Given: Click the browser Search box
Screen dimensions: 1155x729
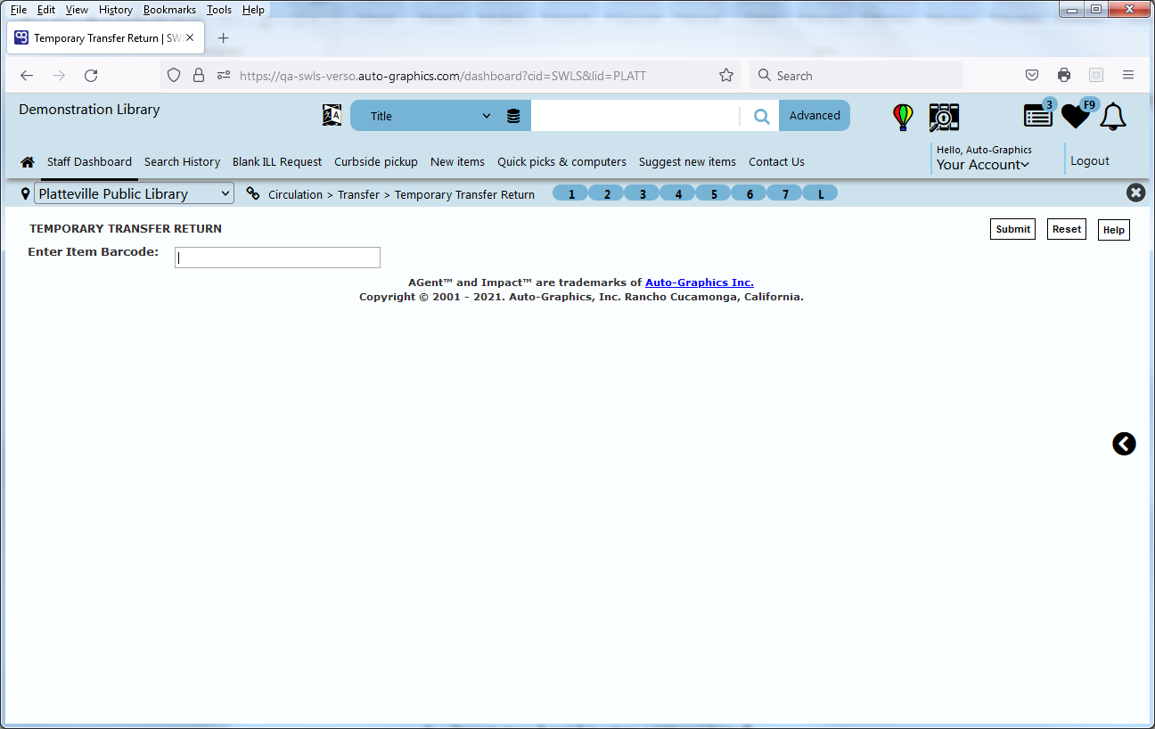Looking at the screenshot, I should click(856, 76).
